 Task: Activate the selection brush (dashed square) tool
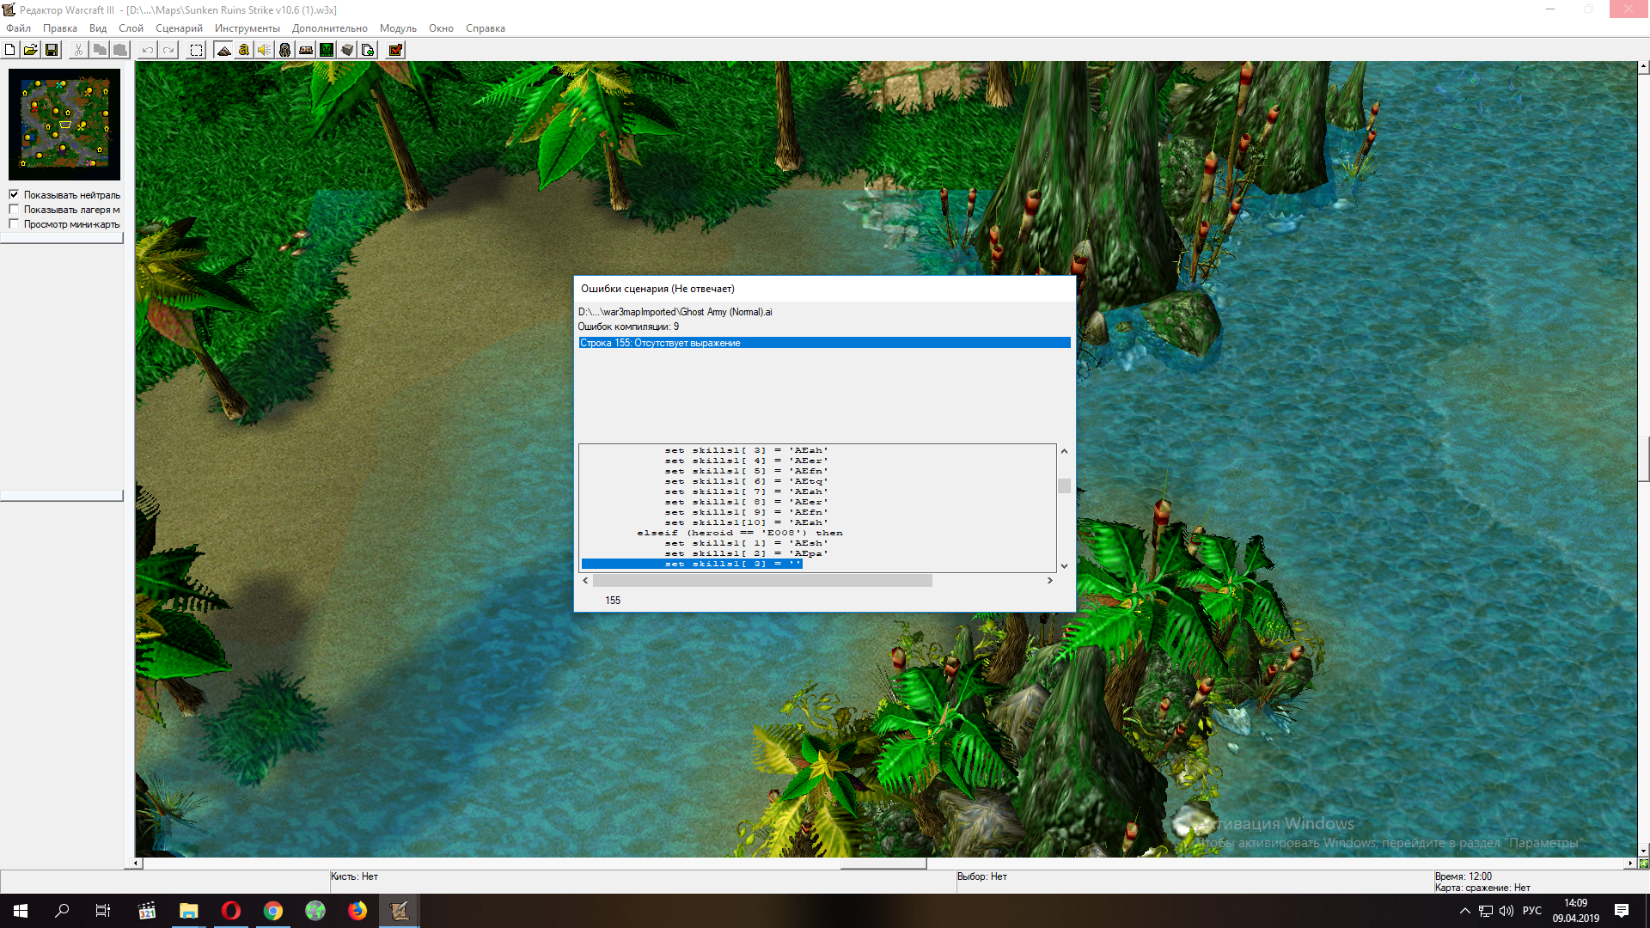tap(196, 50)
